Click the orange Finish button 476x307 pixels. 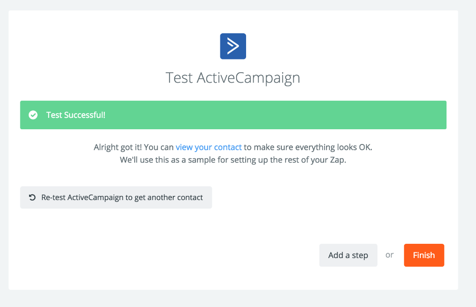[x=424, y=255]
